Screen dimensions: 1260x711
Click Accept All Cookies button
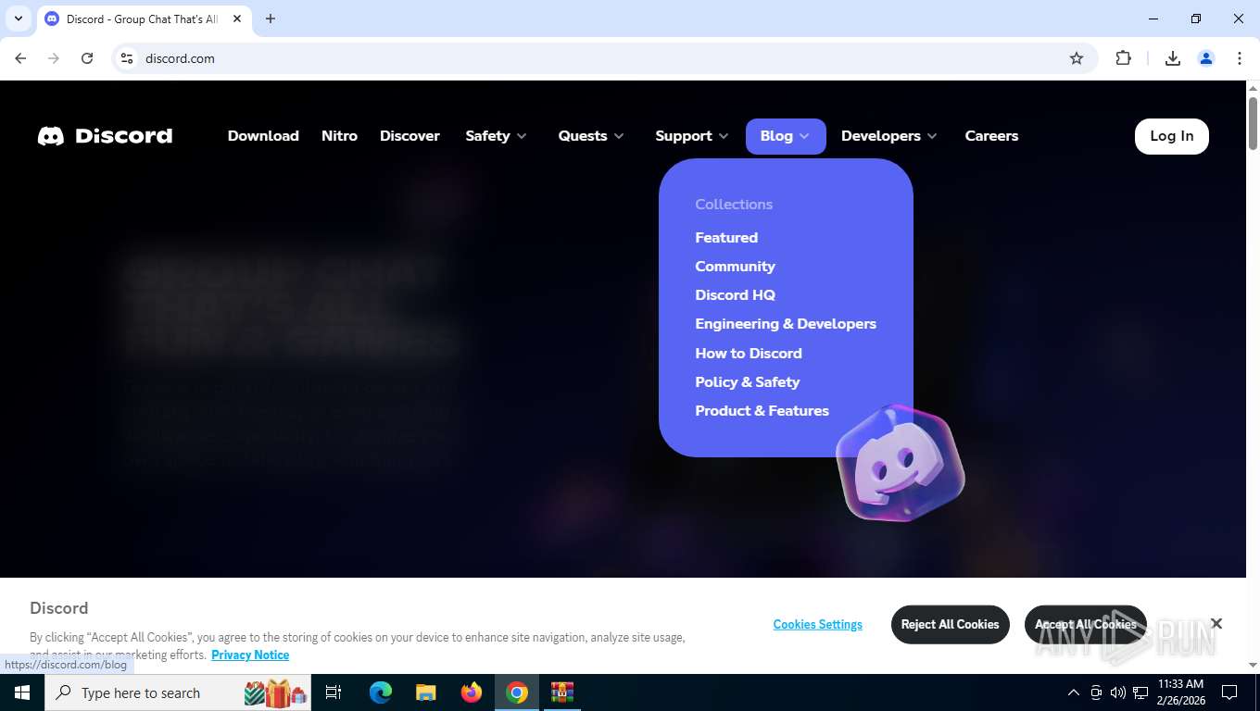pos(1086,624)
